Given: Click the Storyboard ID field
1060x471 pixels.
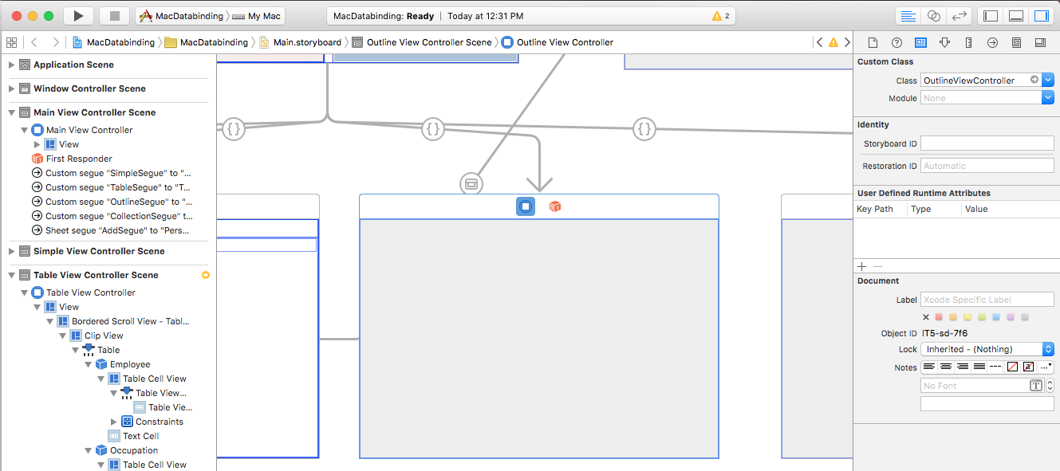Looking at the screenshot, I should tap(987, 143).
